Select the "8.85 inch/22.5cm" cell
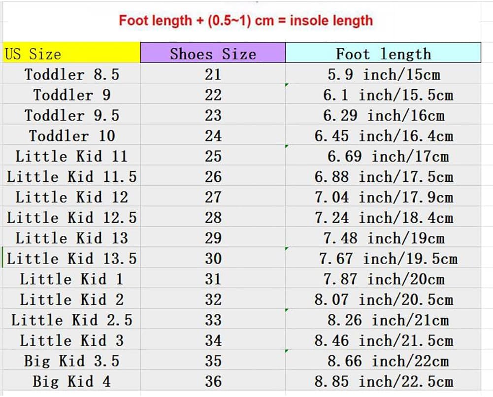 (384, 381)
